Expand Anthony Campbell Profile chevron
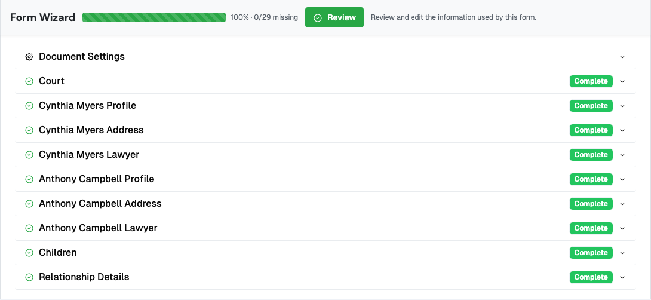The width and height of the screenshot is (651, 300). coord(622,179)
